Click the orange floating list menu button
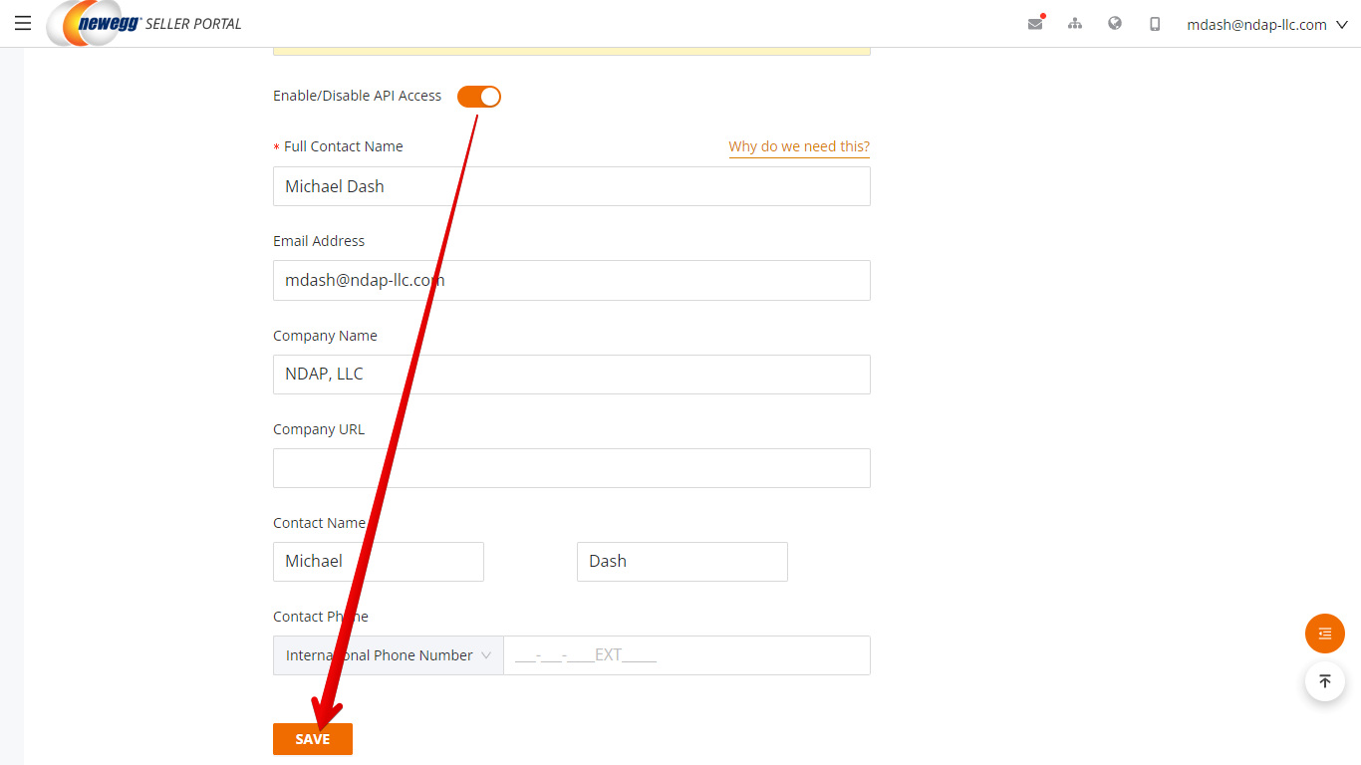1361x765 pixels. point(1325,634)
